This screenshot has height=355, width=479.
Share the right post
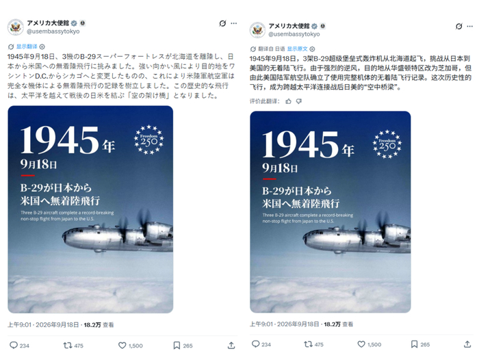[467, 344]
